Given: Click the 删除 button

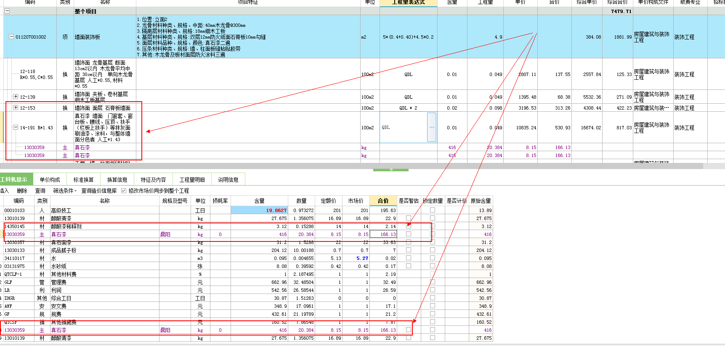Looking at the screenshot, I should (22, 191).
